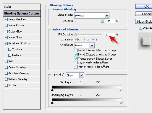
Task: Open Inner Glow settings by its label
Action: pos(15,37)
